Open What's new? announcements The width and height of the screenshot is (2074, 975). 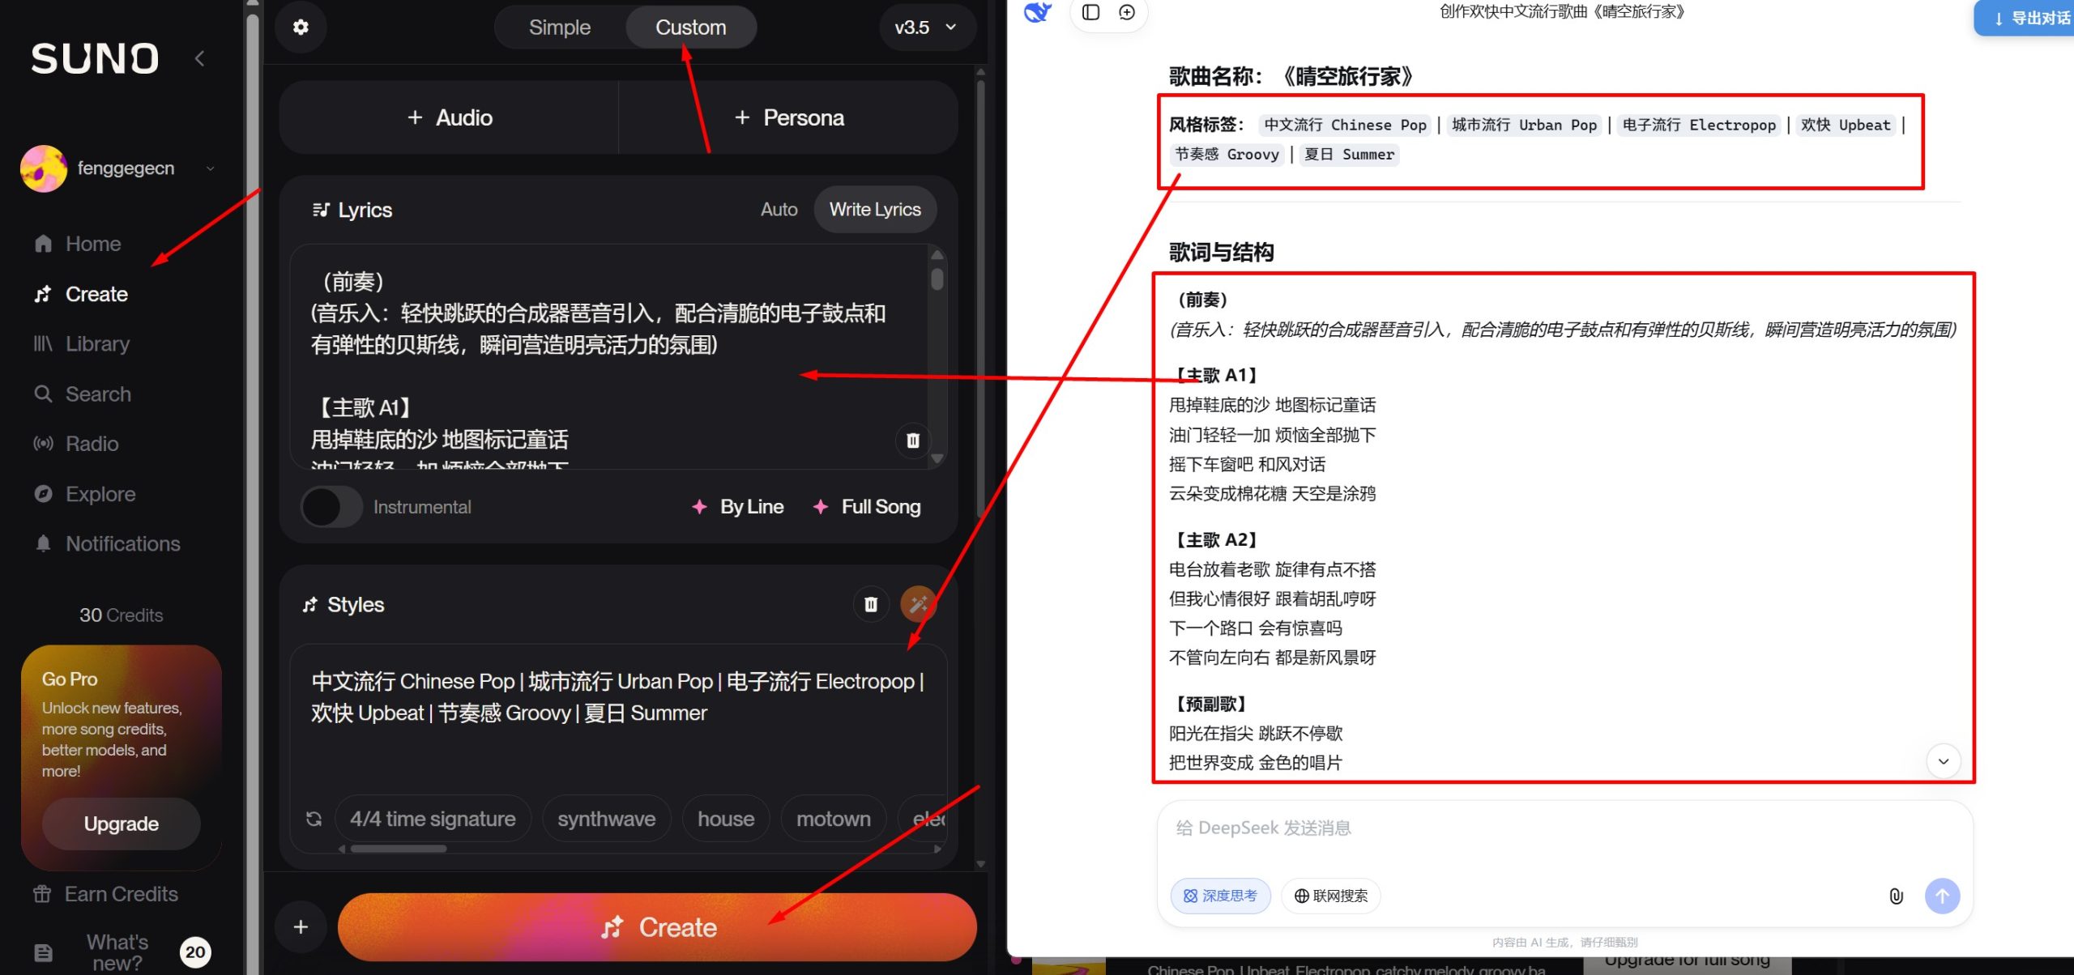click(117, 952)
